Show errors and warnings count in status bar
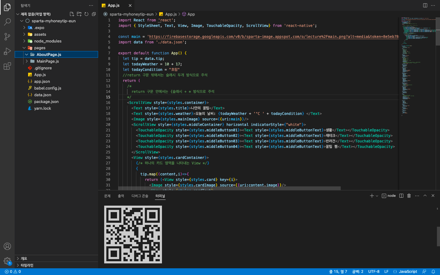Image resolution: width=440 pixels, height=275 pixels. pos(13,272)
